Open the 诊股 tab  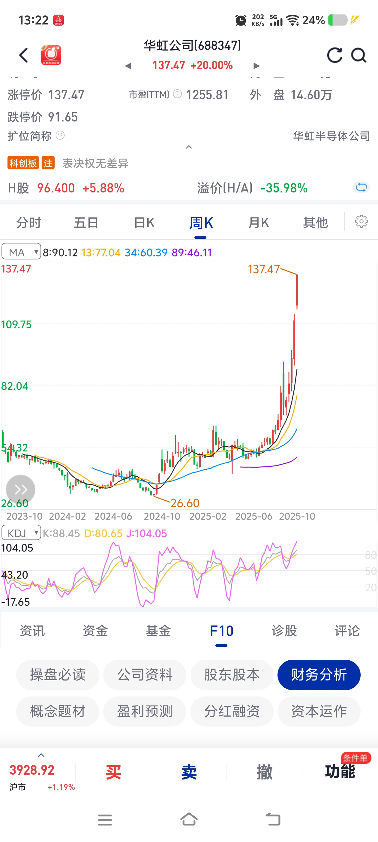(x=284, y=631)
